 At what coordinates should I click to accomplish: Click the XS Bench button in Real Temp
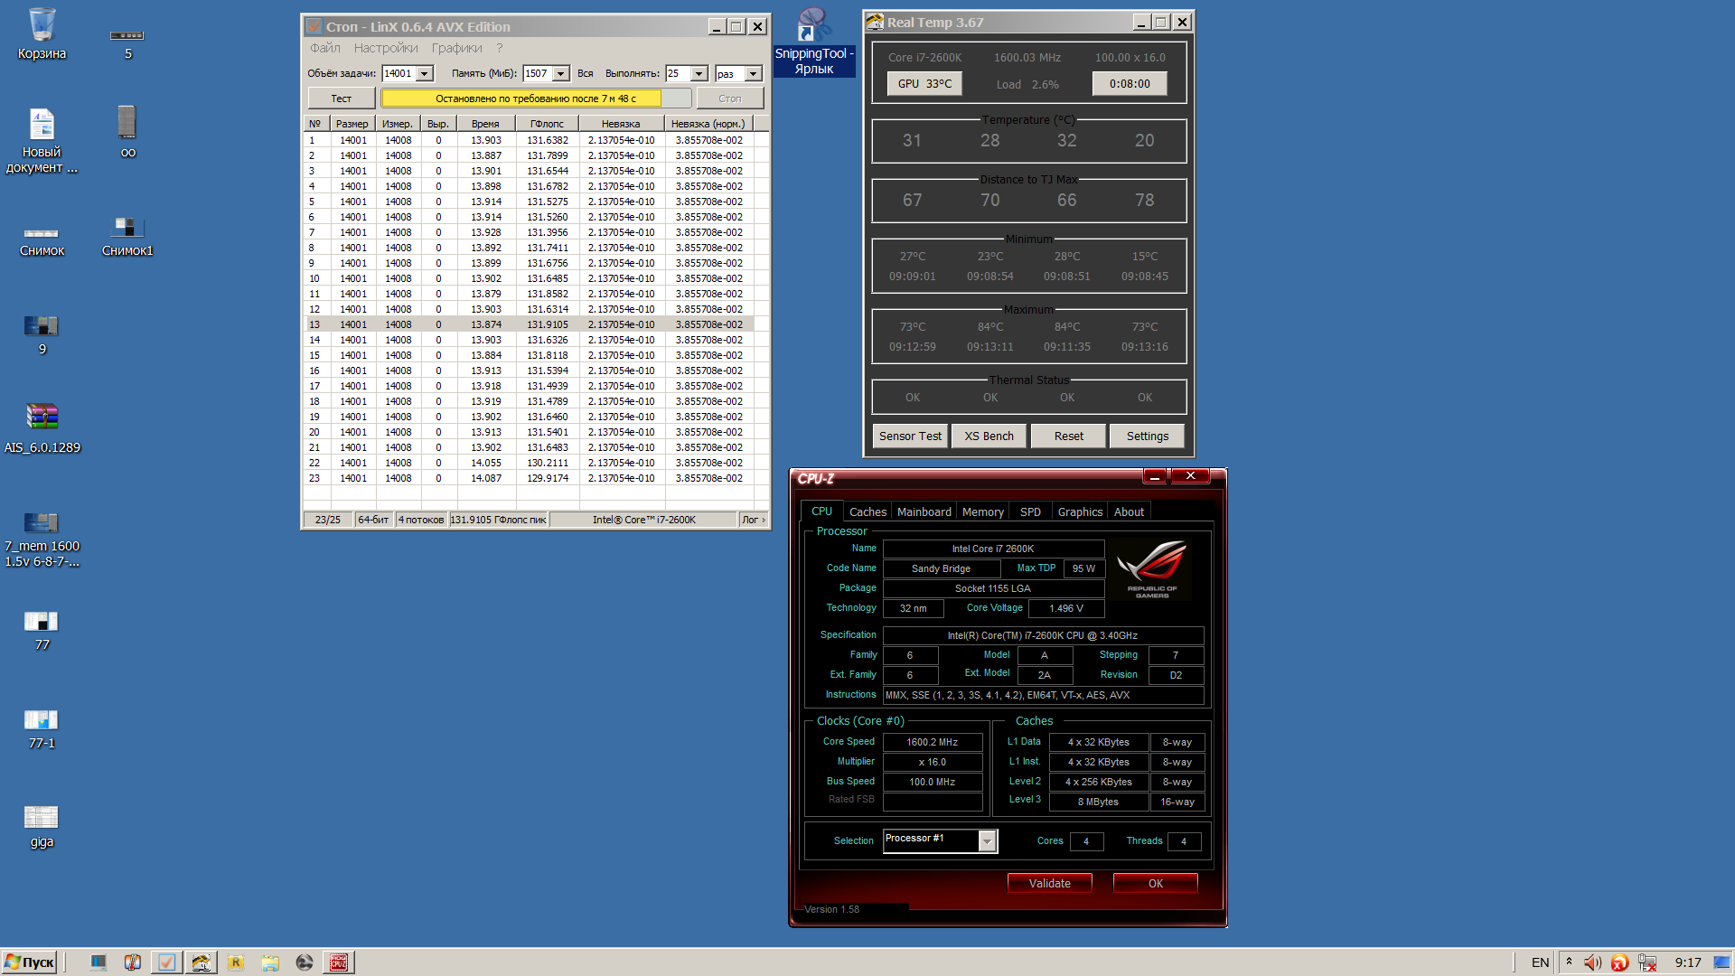989,436
